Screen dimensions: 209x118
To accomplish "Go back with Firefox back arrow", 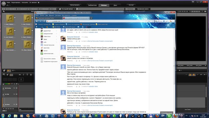I will click(x=37, y=21).
